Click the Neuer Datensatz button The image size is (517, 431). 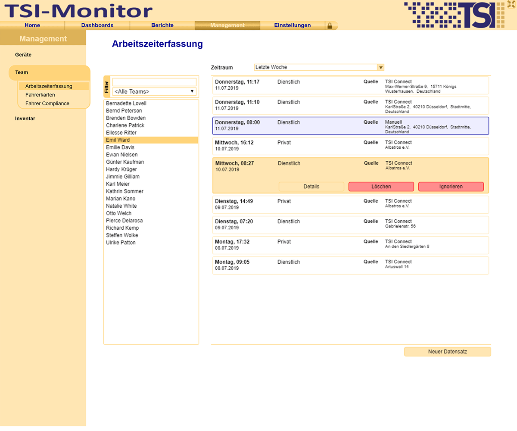click(448, 352)
